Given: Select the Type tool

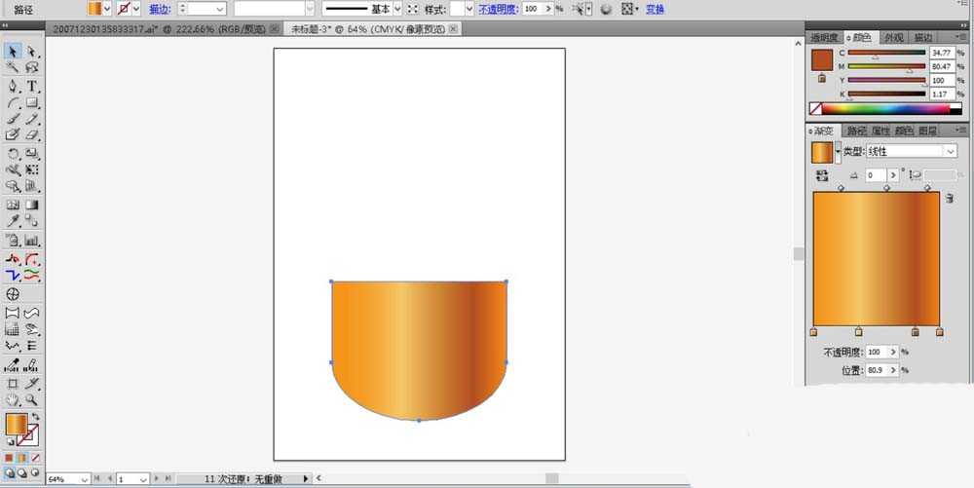Looking at the screenshot, I should (x=32, y=87).
